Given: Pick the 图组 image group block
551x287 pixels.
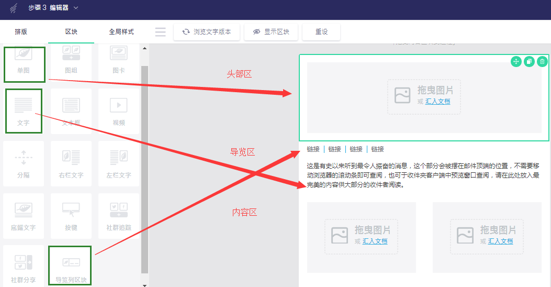Looking at the screenshot, I should [x=71, y=61].
